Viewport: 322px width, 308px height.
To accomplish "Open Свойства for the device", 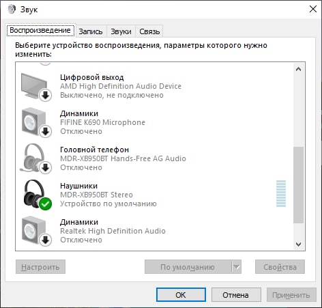I will pyautogui.click(x=280, y=267).
